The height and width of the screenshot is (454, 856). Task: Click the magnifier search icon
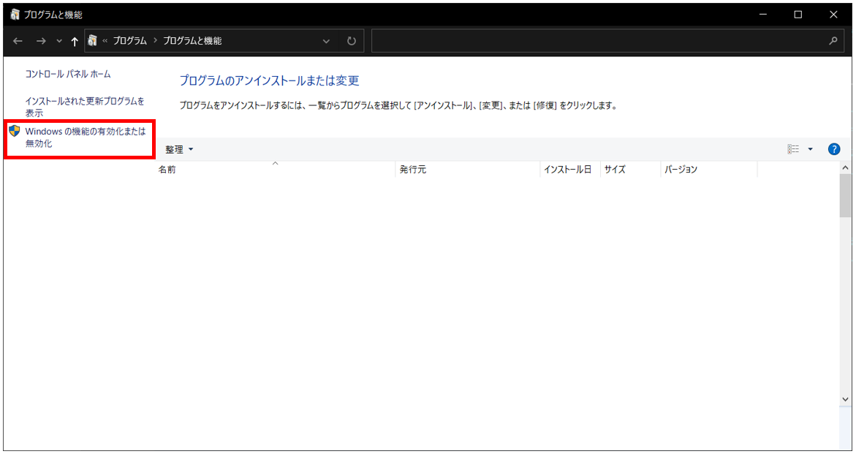(x=833, y=41)
